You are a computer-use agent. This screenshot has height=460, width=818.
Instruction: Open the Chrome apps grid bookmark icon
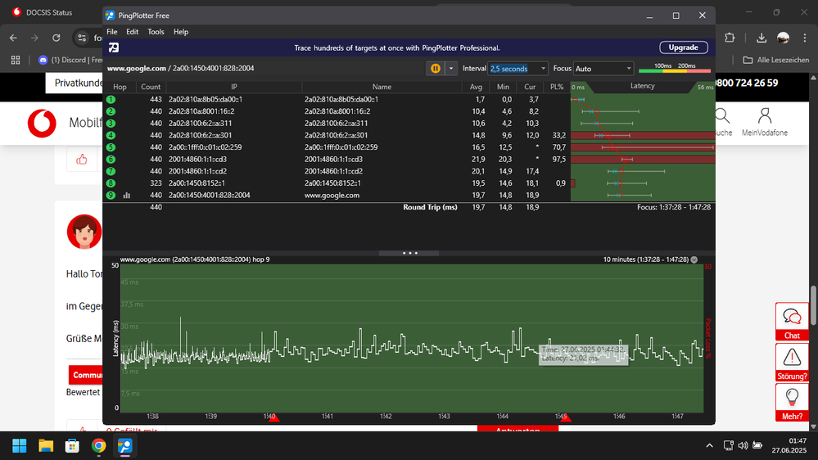16,60
